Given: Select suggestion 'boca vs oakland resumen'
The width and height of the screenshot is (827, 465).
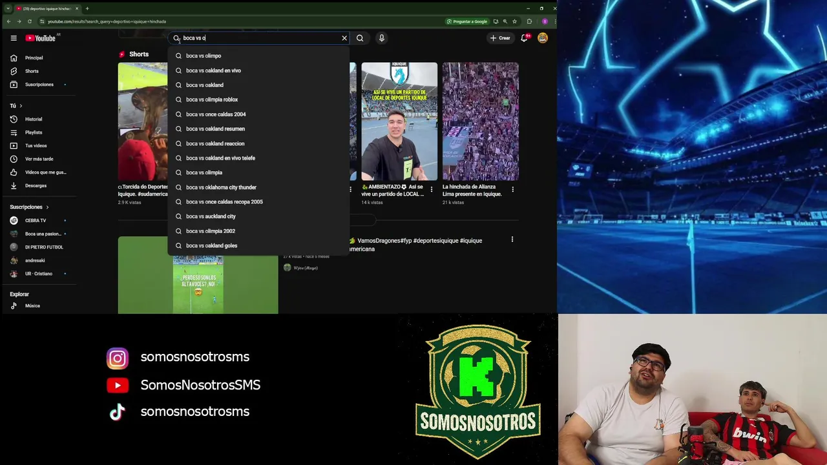Looking at the screenshot, I should 258,129.
